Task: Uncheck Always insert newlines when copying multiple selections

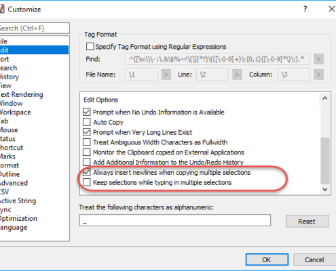Action: (x=87, y=172)
